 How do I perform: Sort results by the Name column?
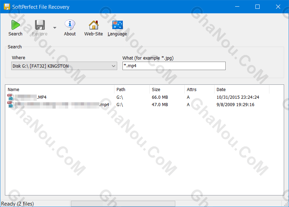pos(60,89)
